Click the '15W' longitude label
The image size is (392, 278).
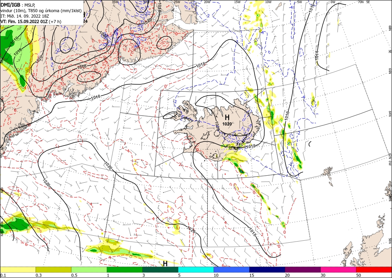[x=238, y=2]
